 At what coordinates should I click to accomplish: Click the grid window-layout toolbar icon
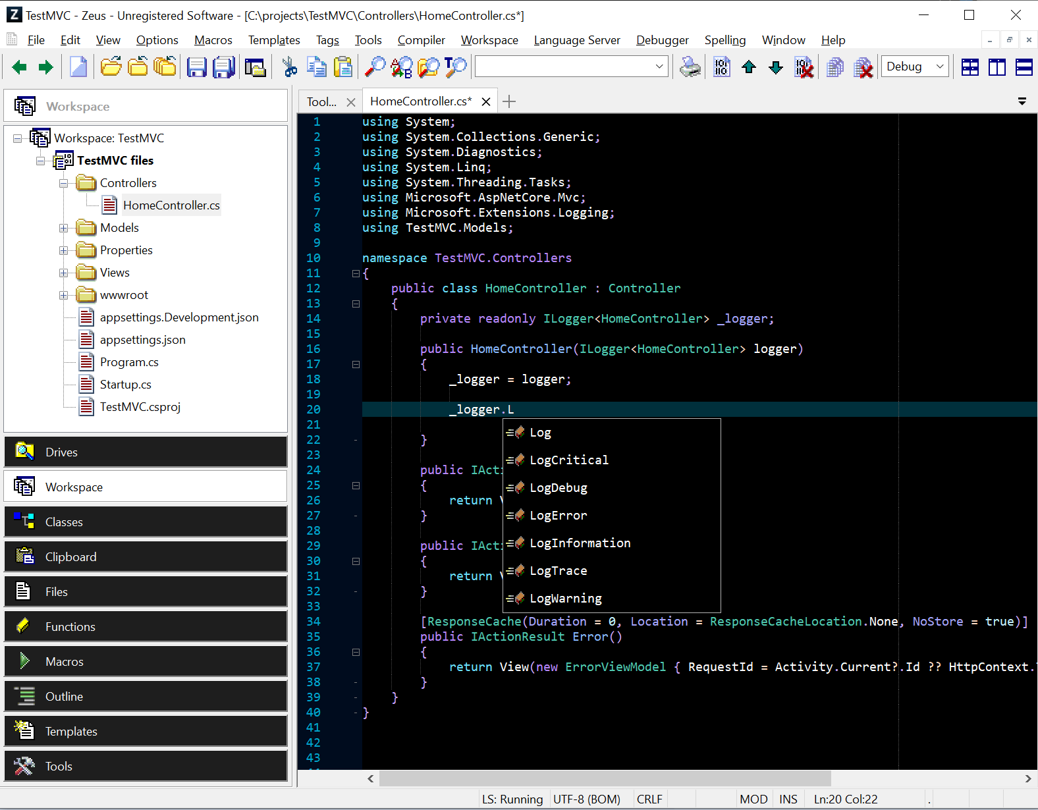click(x=970, y=67)
